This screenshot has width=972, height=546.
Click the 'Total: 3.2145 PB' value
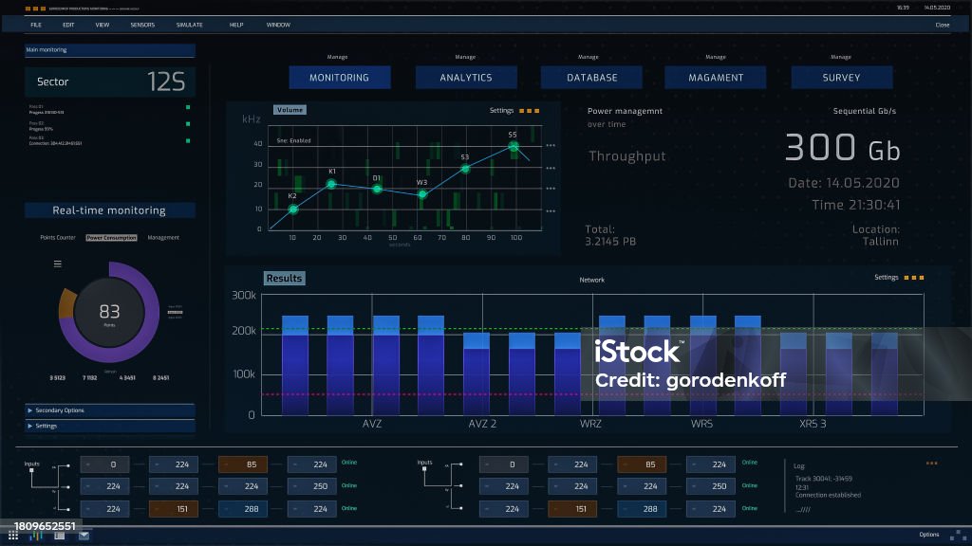point(610,235)
